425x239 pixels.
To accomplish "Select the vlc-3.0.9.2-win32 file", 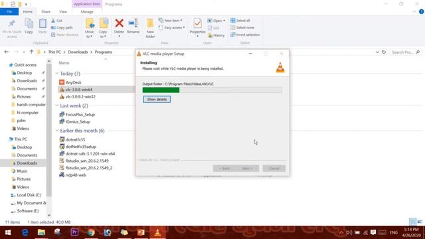I will (78, 96).
